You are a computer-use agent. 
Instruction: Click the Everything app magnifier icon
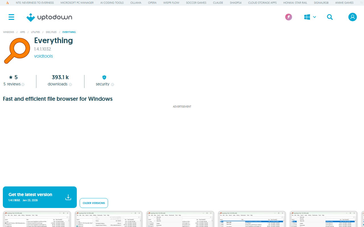17,51
